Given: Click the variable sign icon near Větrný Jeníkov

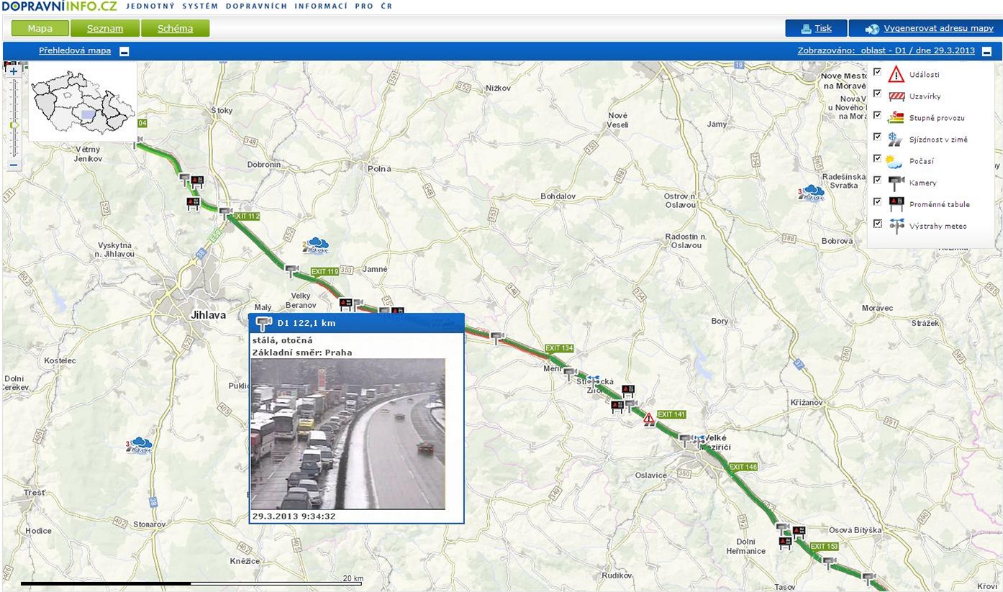Looking at the screenshot, I should point(196,181).
